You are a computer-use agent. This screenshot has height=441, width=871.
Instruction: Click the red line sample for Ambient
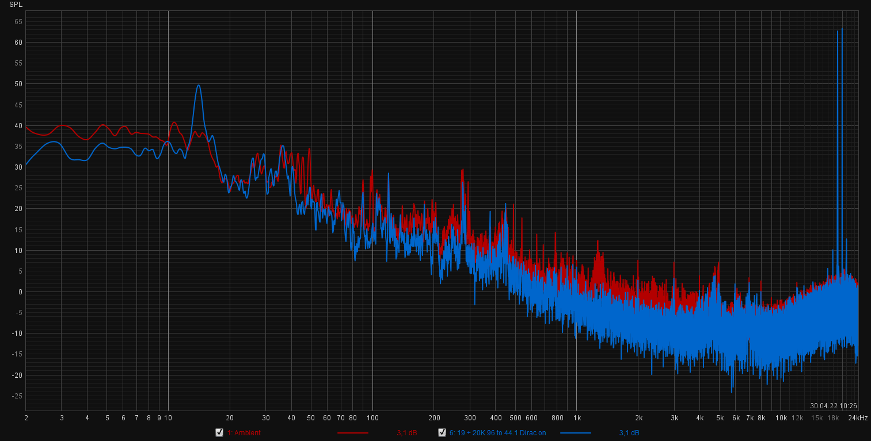(352, 432)
